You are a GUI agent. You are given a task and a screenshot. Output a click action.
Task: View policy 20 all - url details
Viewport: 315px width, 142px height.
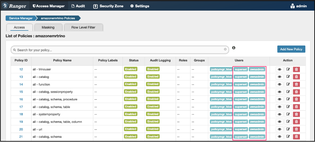pyautogui.click(x=279, y=129)
